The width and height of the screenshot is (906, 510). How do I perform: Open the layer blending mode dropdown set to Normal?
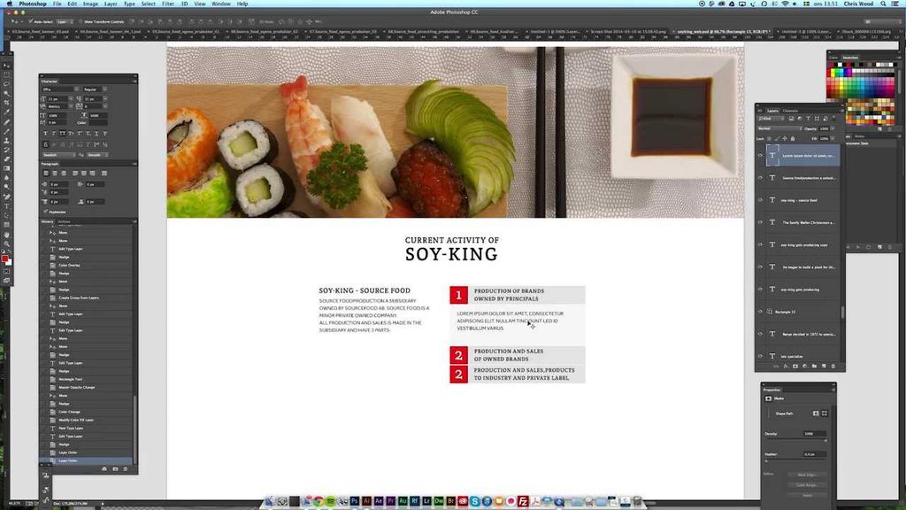777,128
